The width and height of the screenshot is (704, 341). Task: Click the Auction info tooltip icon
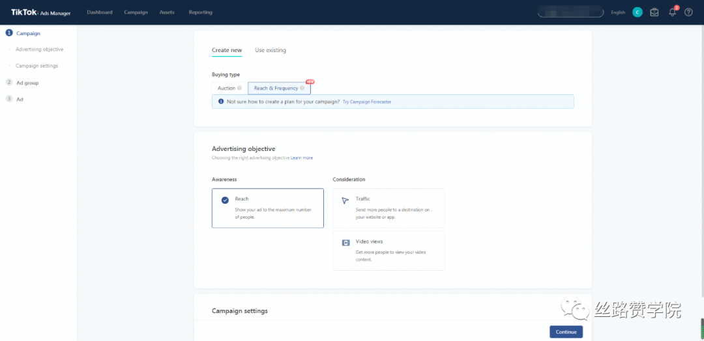240,89
